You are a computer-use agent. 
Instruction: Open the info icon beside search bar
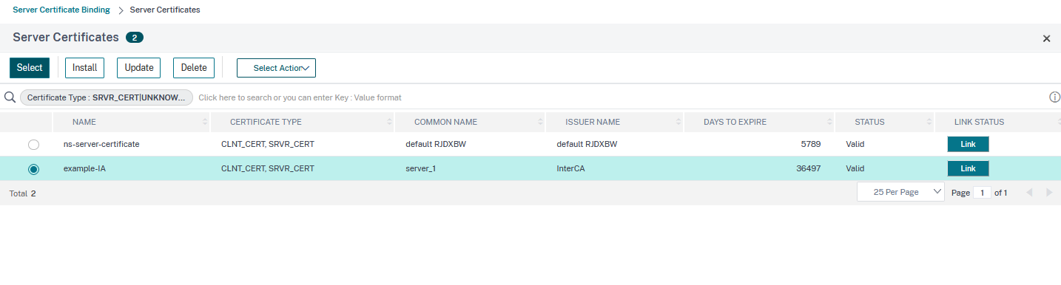point(1054,97)
